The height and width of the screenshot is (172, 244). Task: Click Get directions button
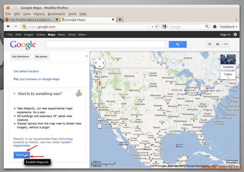click(20, 57)
